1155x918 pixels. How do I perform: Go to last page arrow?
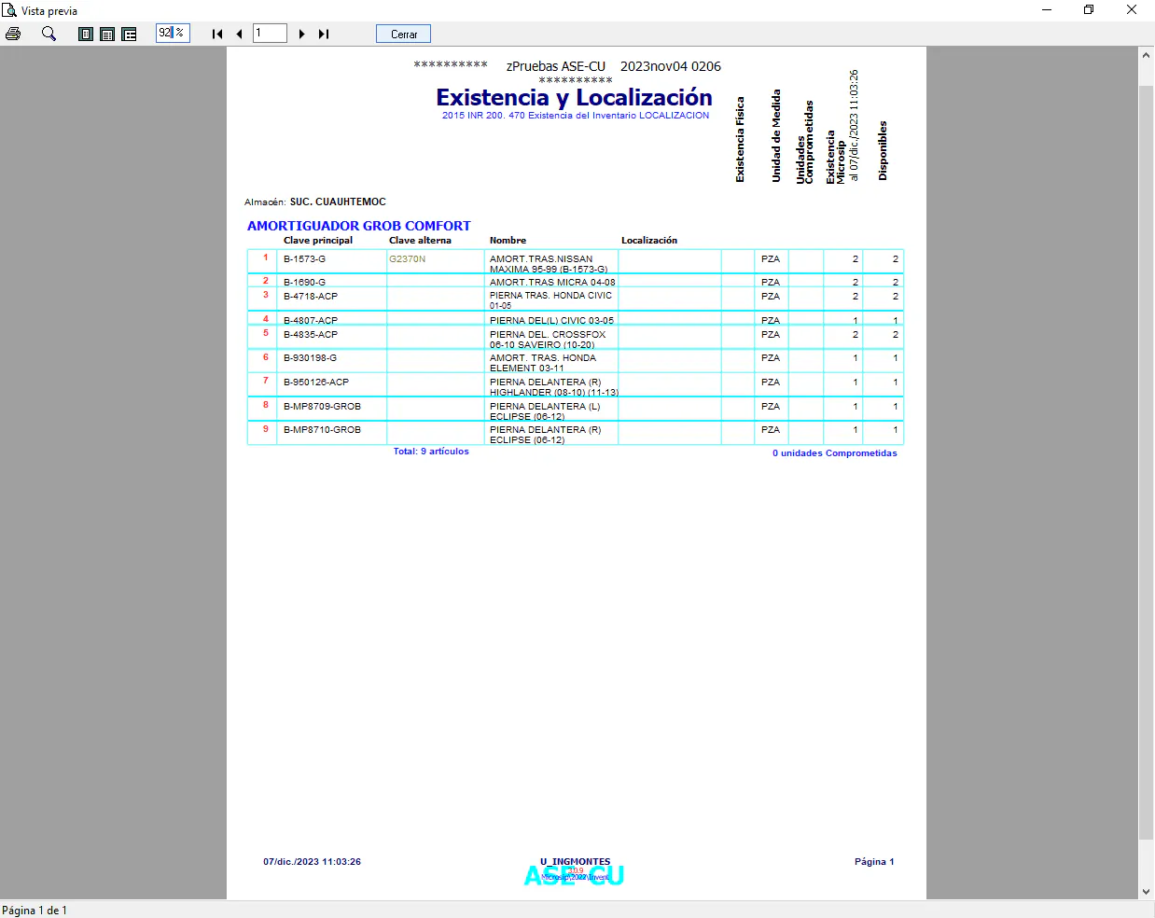[x=324, y=34]
